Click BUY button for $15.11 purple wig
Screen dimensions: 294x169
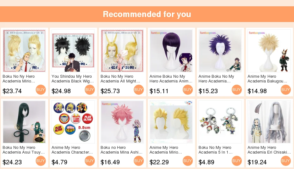(188, 90)
